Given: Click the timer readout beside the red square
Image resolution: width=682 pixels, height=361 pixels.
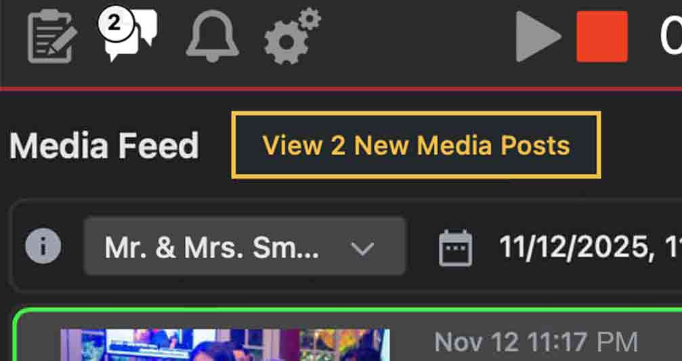Looking at the screenshot, I should (670, 36).
